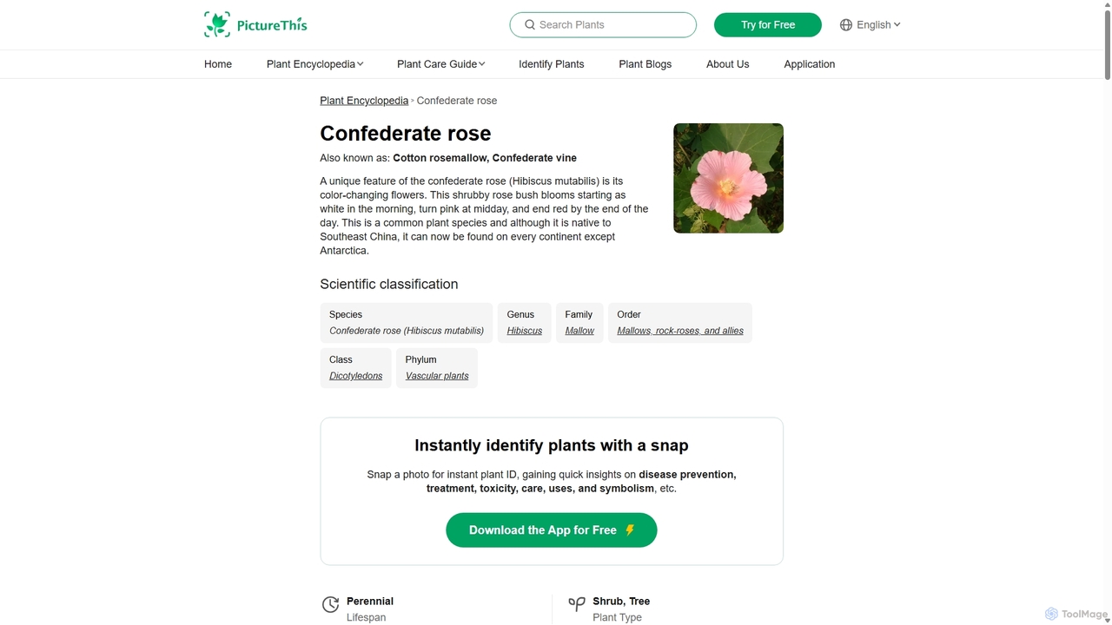Image resolution: width=1112 pixels, height=625 pixels.
Task: Click the search magnifier icon
Action: click(529, 24)
